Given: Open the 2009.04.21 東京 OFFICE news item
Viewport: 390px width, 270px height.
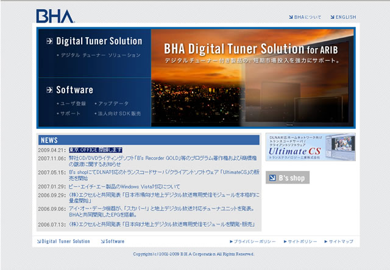Looking at the screenshot, I should [96, 150].
